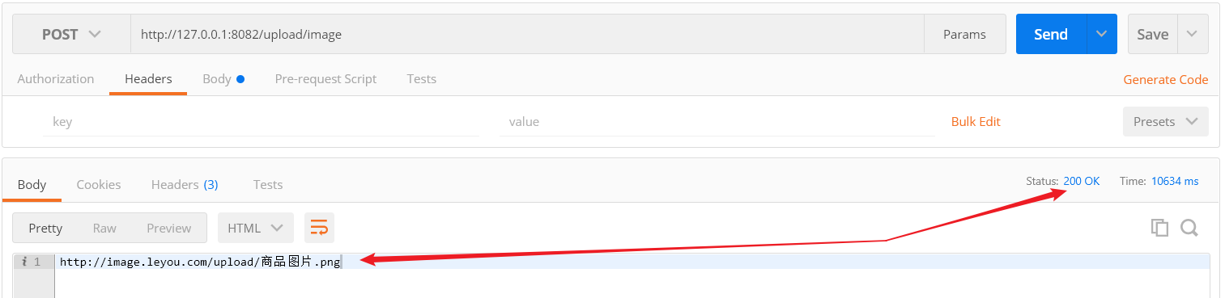Viewport: 1225px width, 298px height.
Task: Toggle line wrap for the response
Action: (319, 228)
